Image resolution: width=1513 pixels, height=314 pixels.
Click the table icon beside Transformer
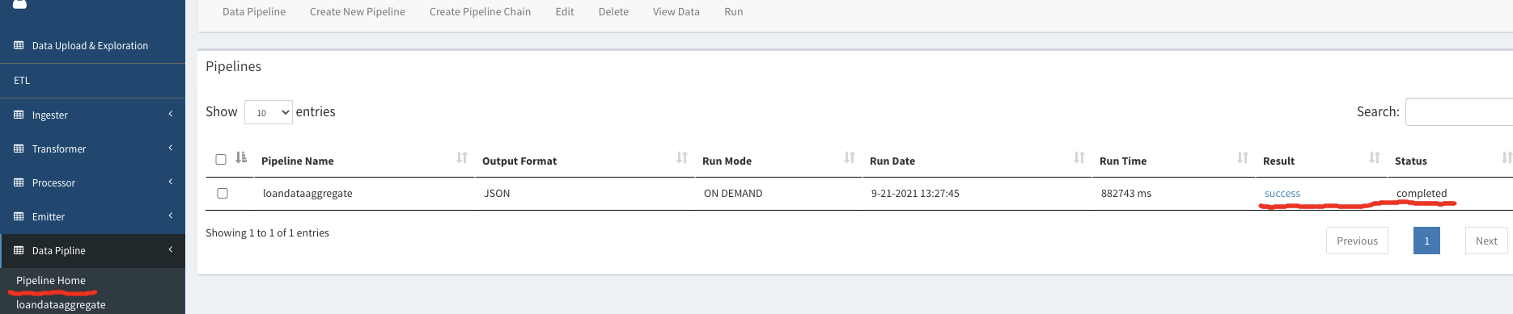tap(19, 149)
